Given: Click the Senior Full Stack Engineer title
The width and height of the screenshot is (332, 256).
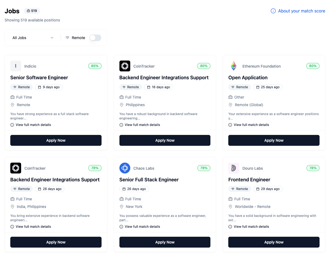Looking at the screenshot, I should [149, 180].
